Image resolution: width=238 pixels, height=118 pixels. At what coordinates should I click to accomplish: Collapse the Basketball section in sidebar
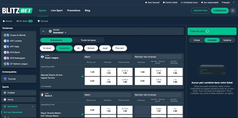(33, 107)
